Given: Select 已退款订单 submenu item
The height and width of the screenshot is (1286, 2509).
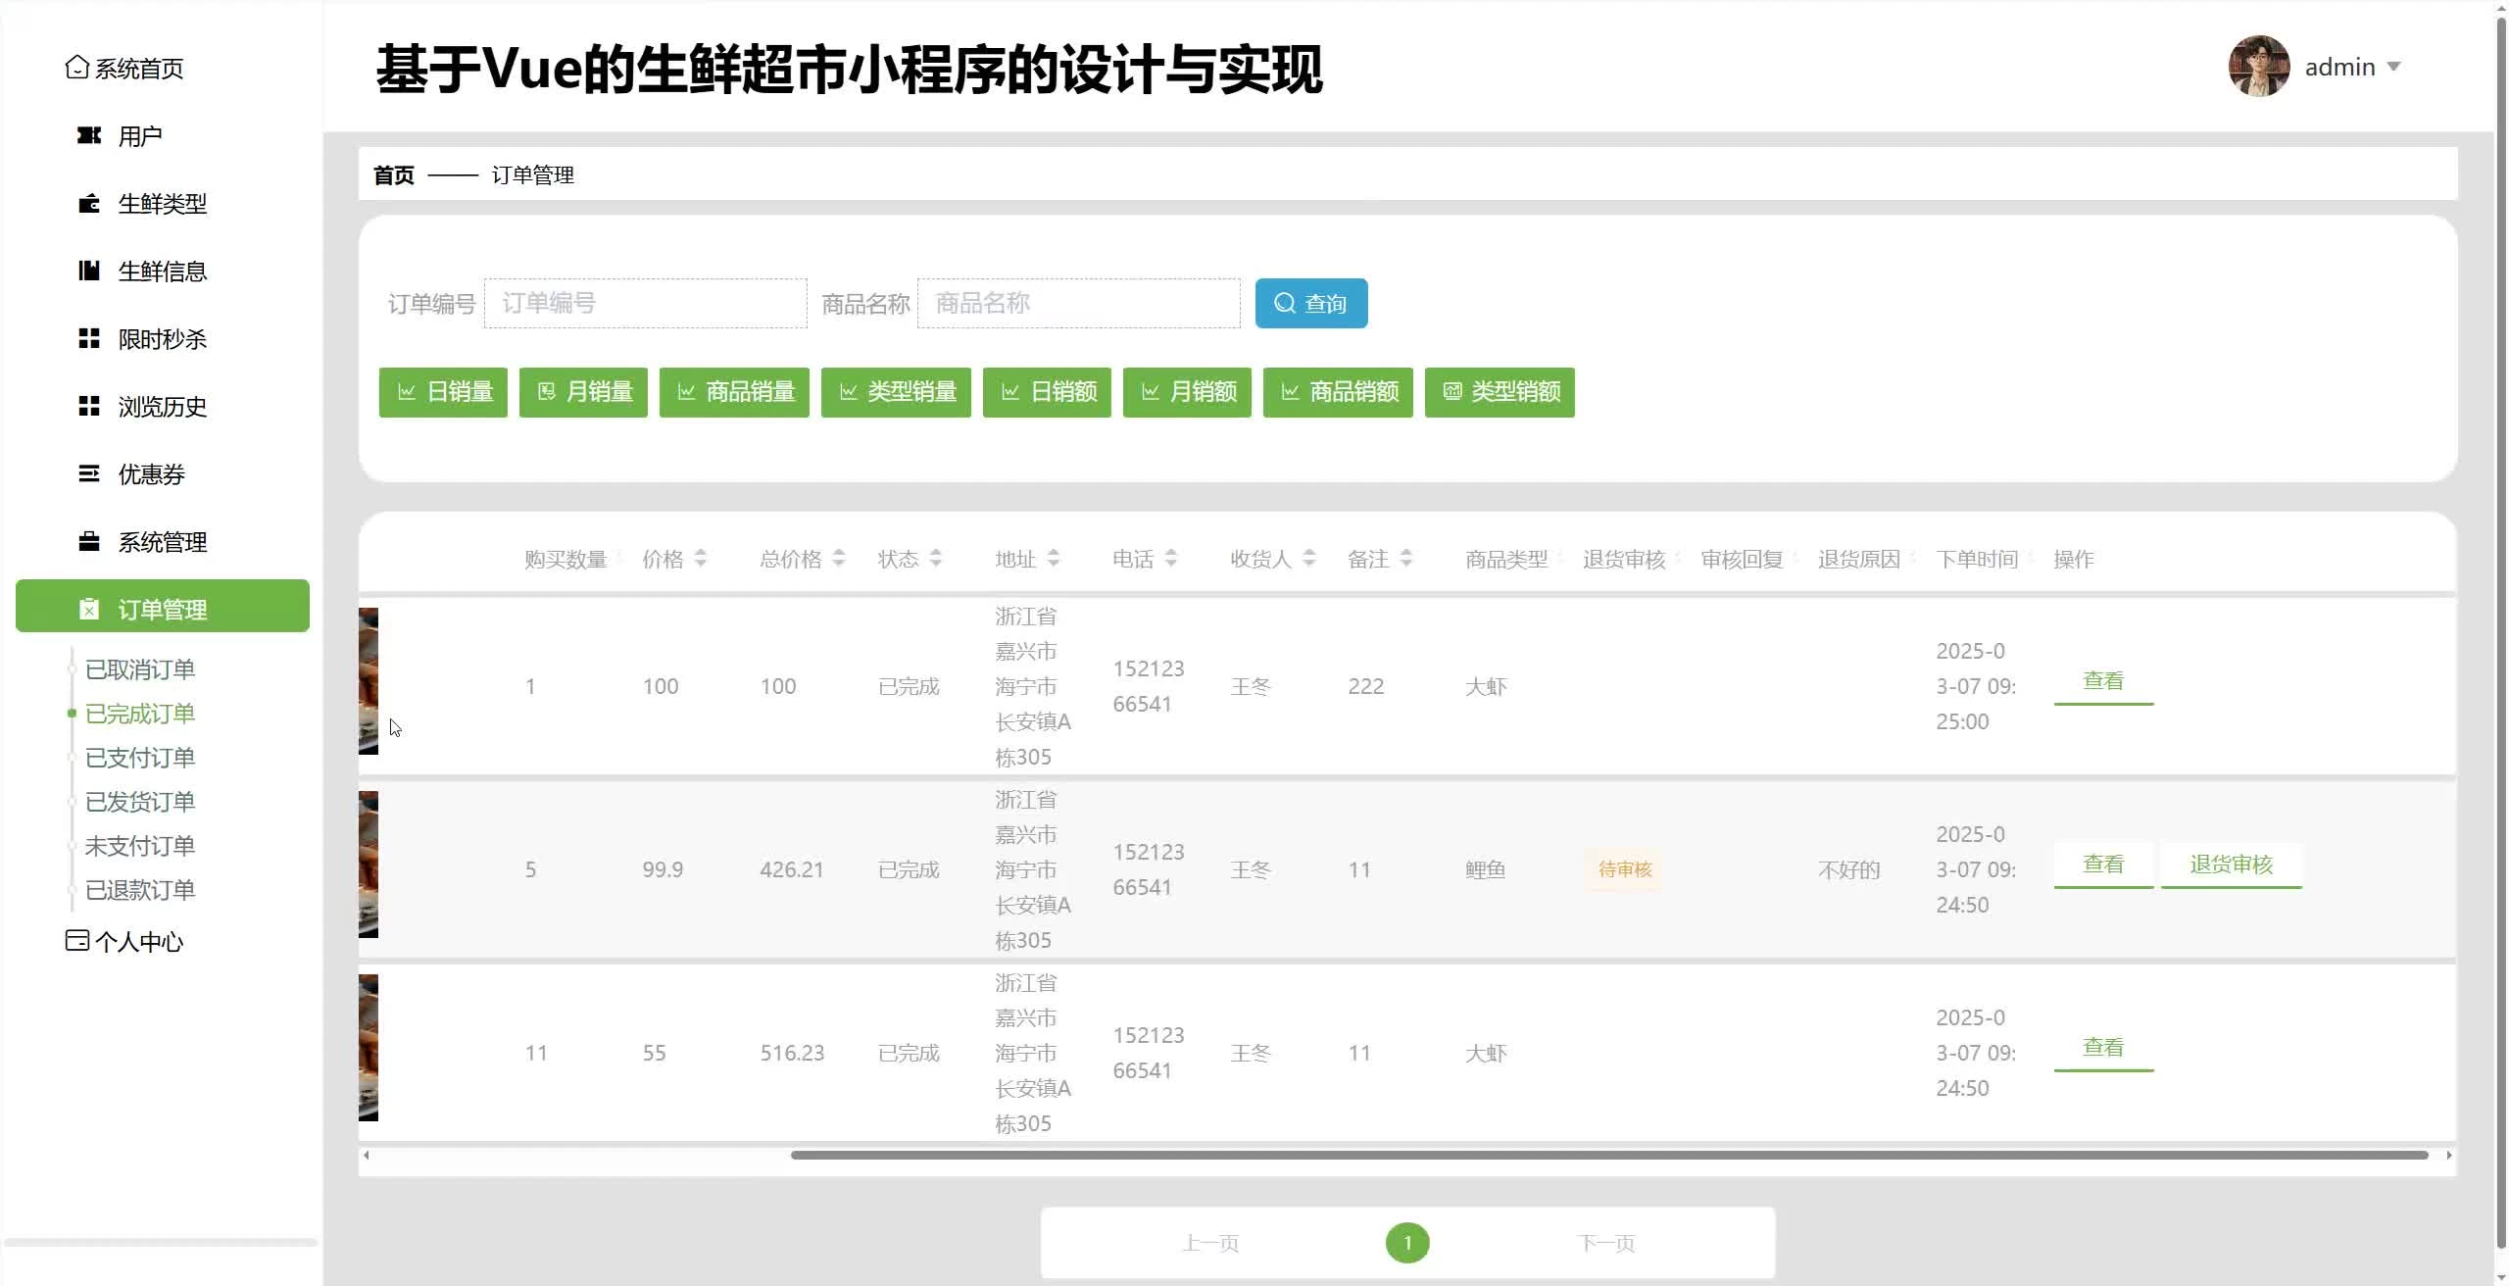Looking at the screenshot, I should point(140,890).
